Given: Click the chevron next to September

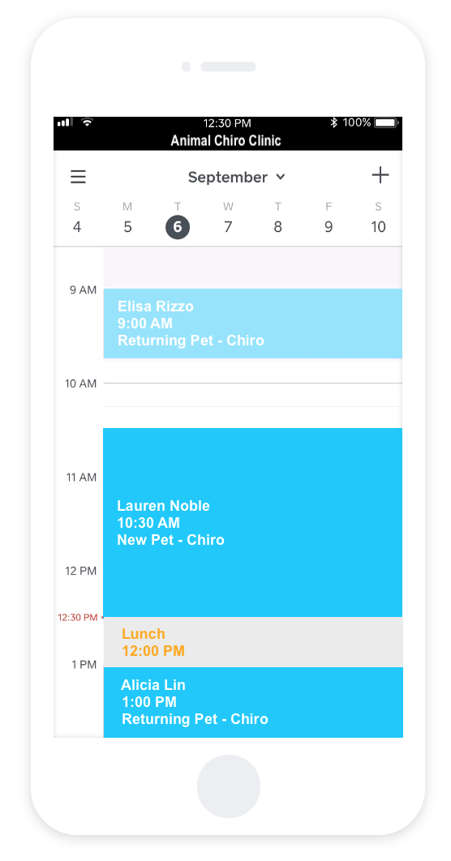Looking at the screenshot, I should pyautogui.click(x=281, y=177).
